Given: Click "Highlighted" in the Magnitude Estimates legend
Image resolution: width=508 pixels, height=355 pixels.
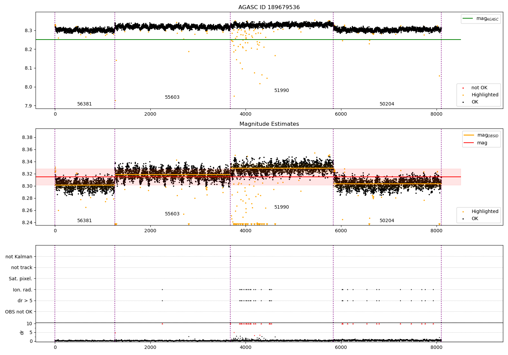Looking at the screenshot, I should (x=485, y=211).
